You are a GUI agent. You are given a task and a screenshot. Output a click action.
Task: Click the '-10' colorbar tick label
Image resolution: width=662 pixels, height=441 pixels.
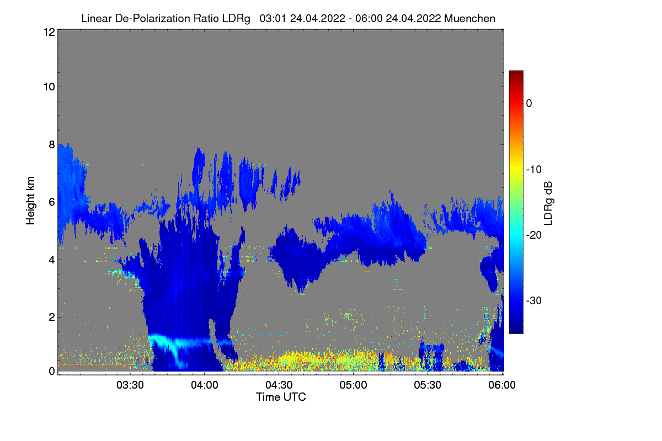[x=533, y=169]
